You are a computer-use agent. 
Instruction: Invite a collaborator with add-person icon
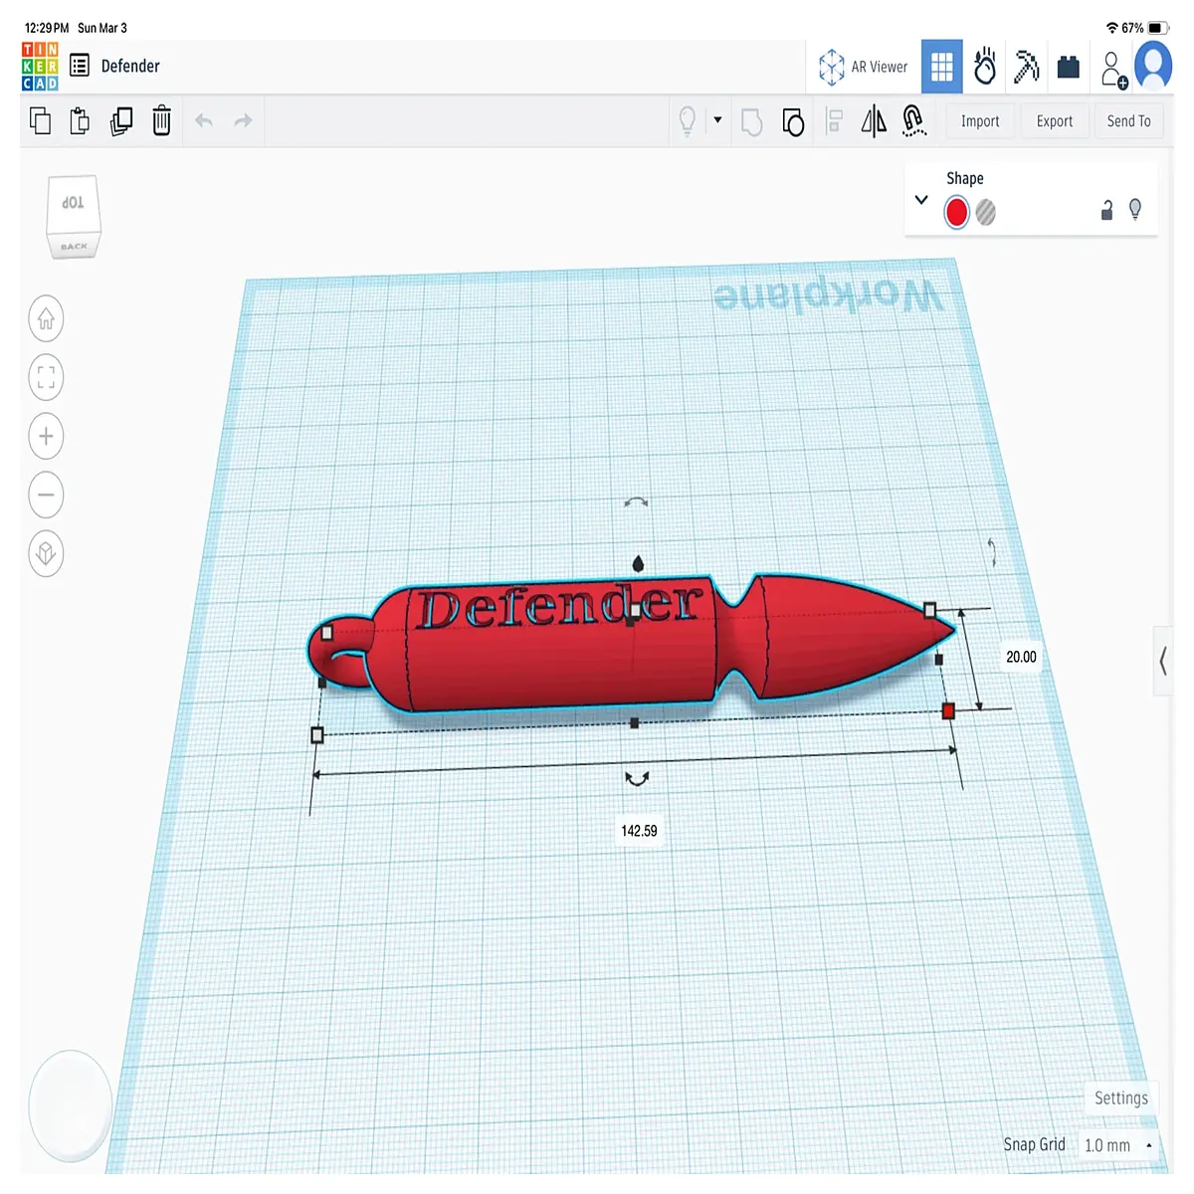(x=1113, y=69)
